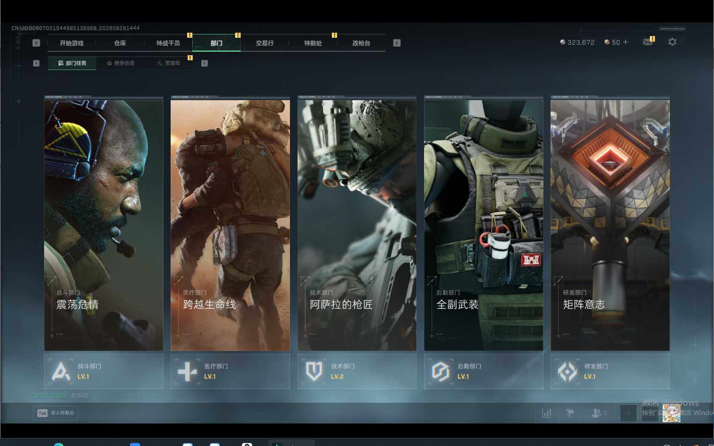The width and height of the screenshot is (714, 446).
Task: Click the 战斗部门 emblem icon
Action: point(61,371)
